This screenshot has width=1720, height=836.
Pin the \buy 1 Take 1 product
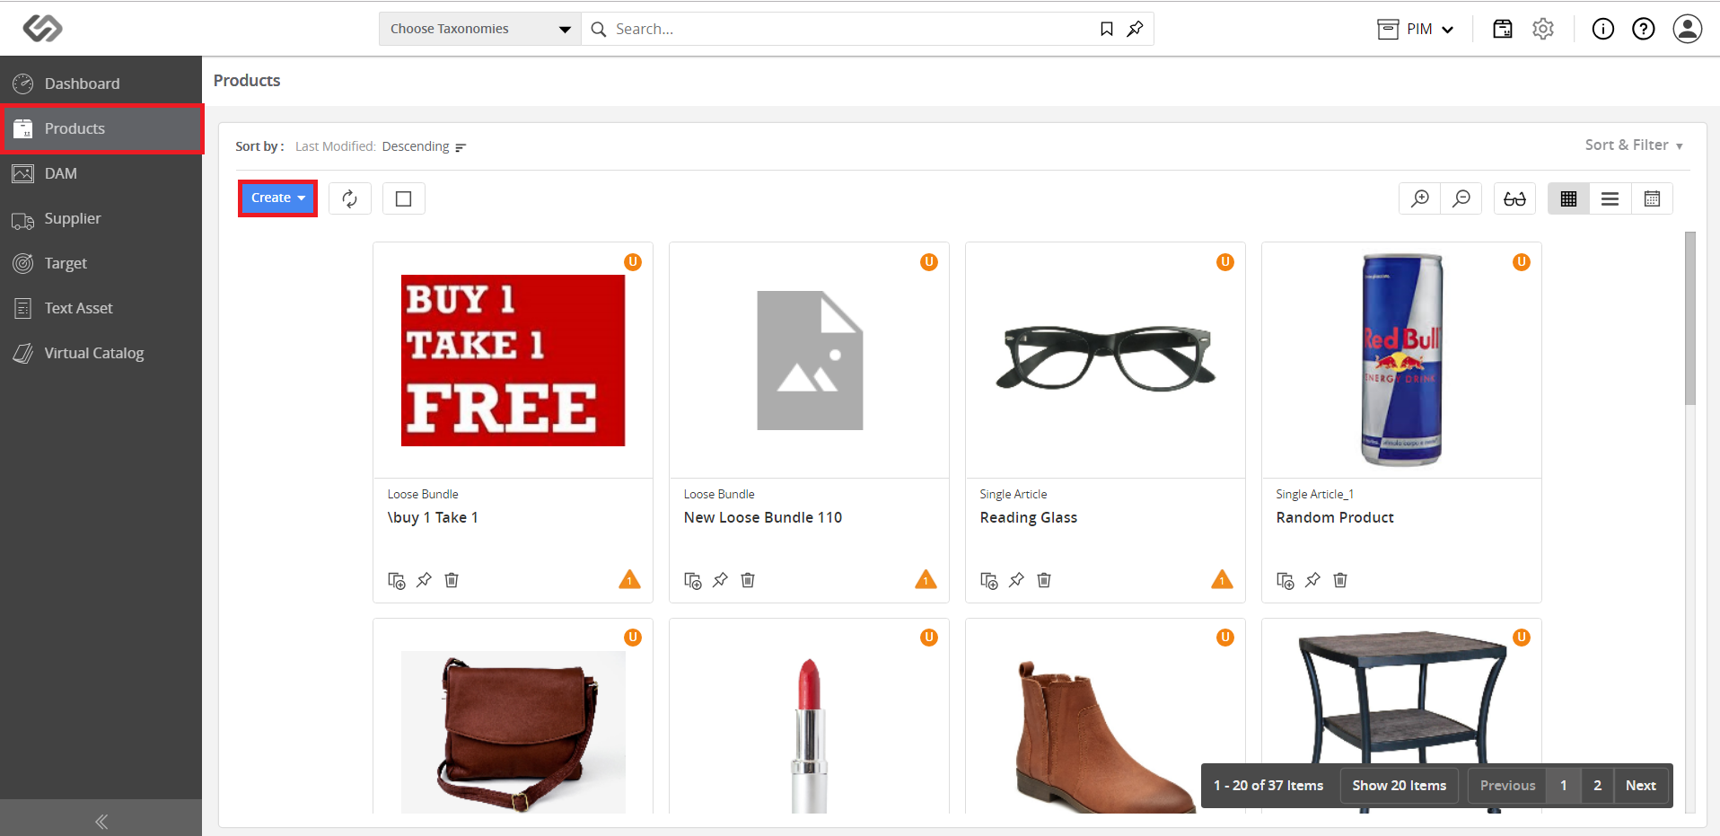(424, 580)
